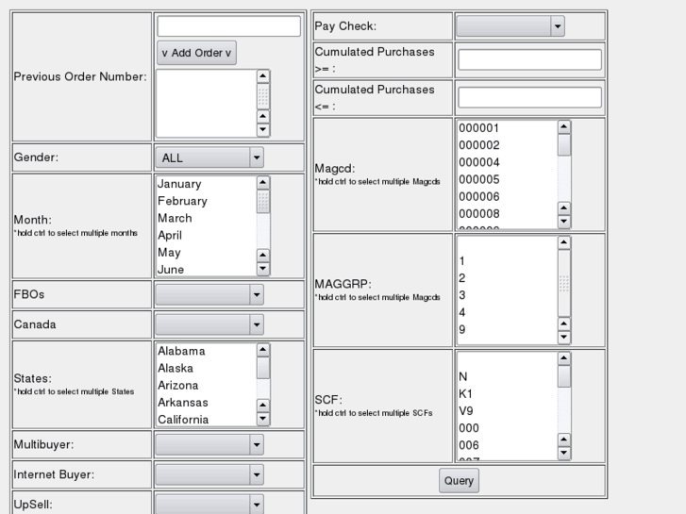Select Magcd 000004

(507, 162)
